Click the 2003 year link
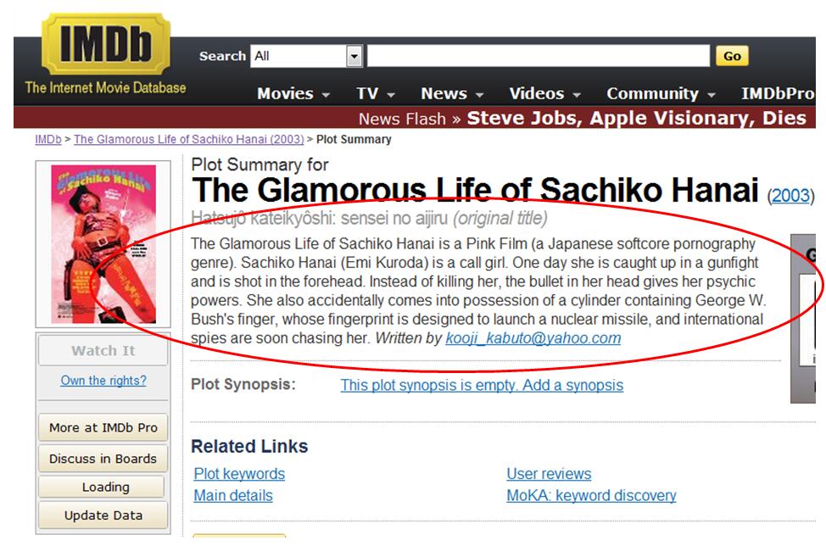This screenshot has width=826, height=546. 790,196
